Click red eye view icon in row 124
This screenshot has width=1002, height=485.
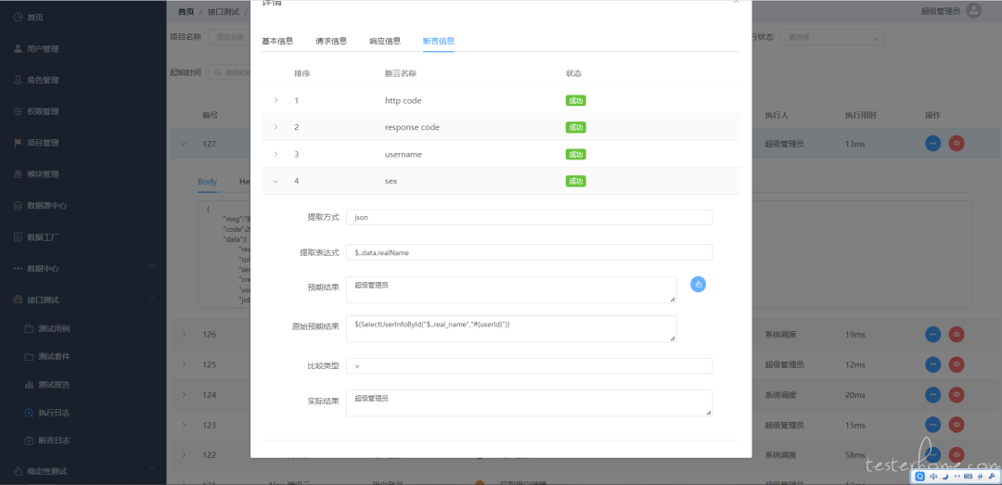(957, 395)
